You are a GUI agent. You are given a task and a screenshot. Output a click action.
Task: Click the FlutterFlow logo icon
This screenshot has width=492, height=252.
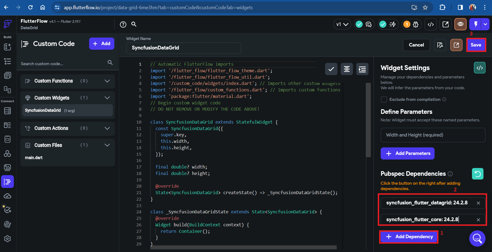click(x=8, y=24)
